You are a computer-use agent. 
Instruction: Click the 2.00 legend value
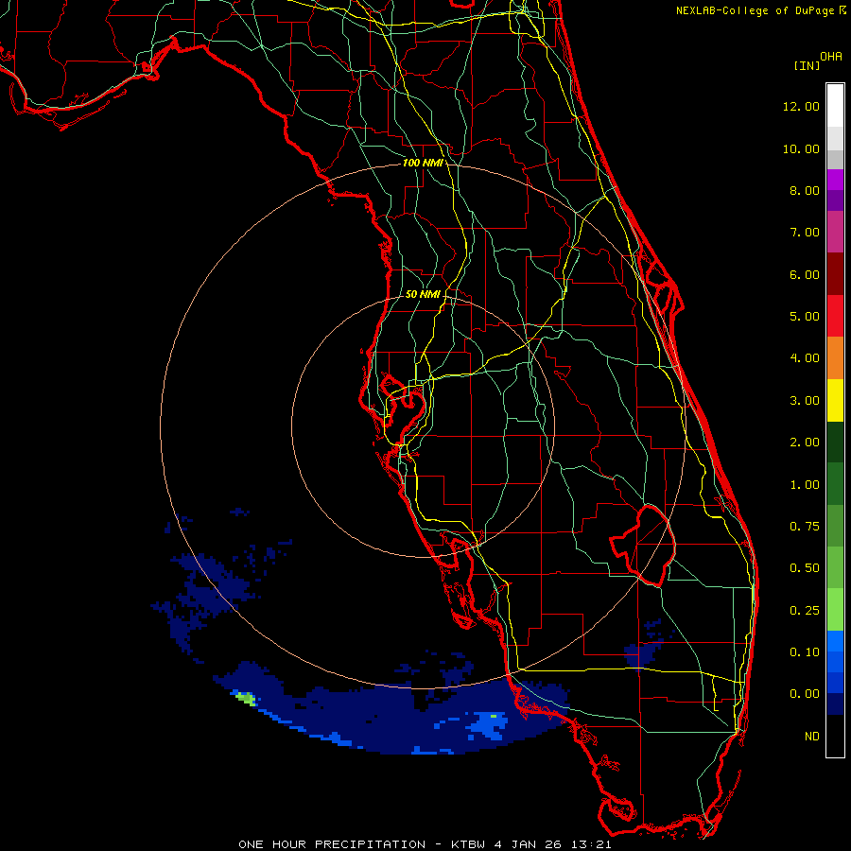pos(805,443)
